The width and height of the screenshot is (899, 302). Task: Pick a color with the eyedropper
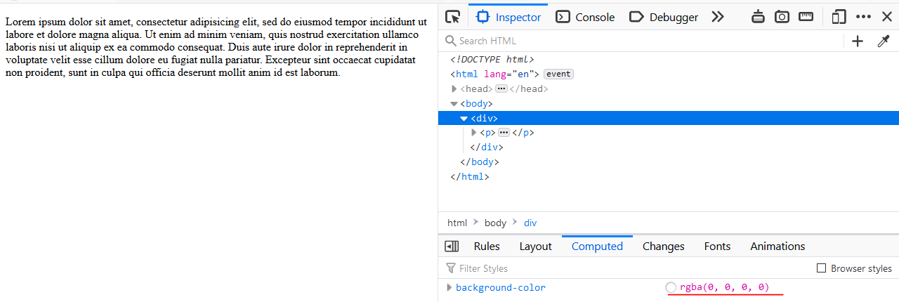click(x=884, y=41)
